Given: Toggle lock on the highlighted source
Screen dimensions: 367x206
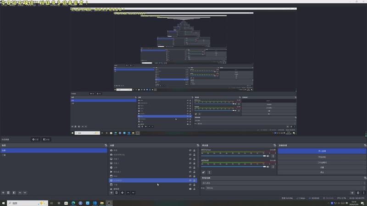Looking at the screenshot, I should point(194,180).
